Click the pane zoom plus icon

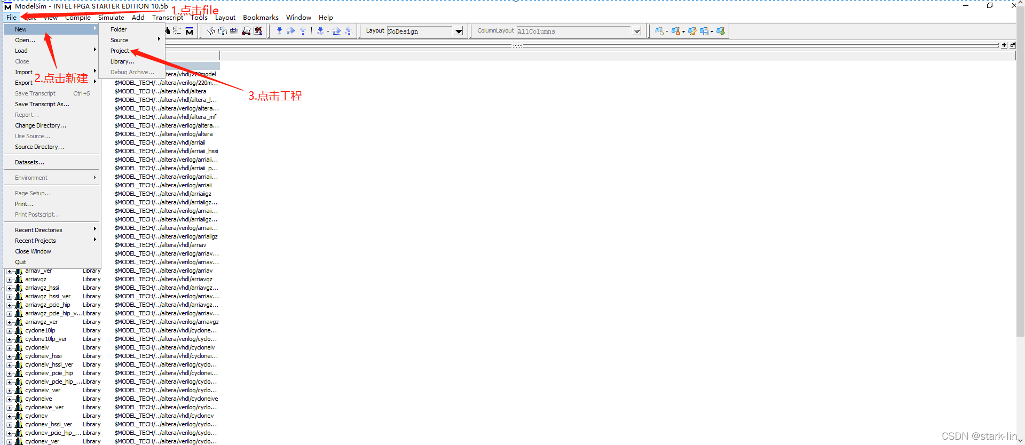(x=1004, y=45)
